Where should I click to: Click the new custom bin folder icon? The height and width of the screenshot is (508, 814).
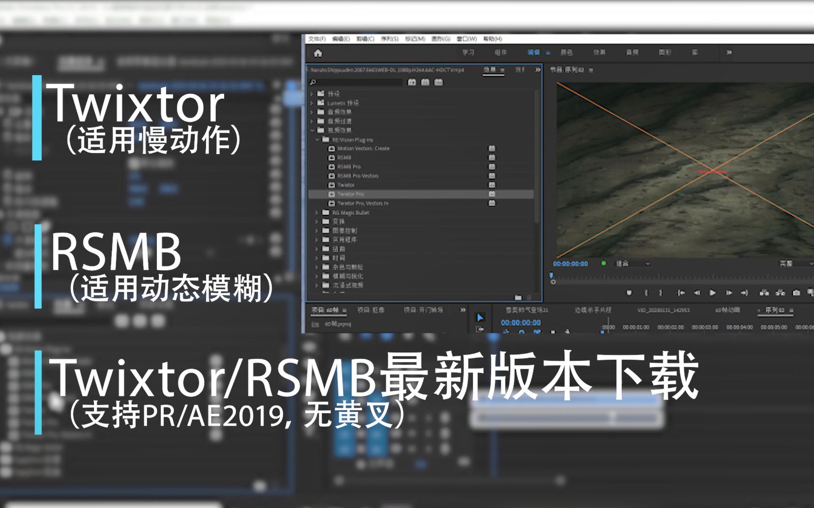pyautogui.click(x=518, y=297)
